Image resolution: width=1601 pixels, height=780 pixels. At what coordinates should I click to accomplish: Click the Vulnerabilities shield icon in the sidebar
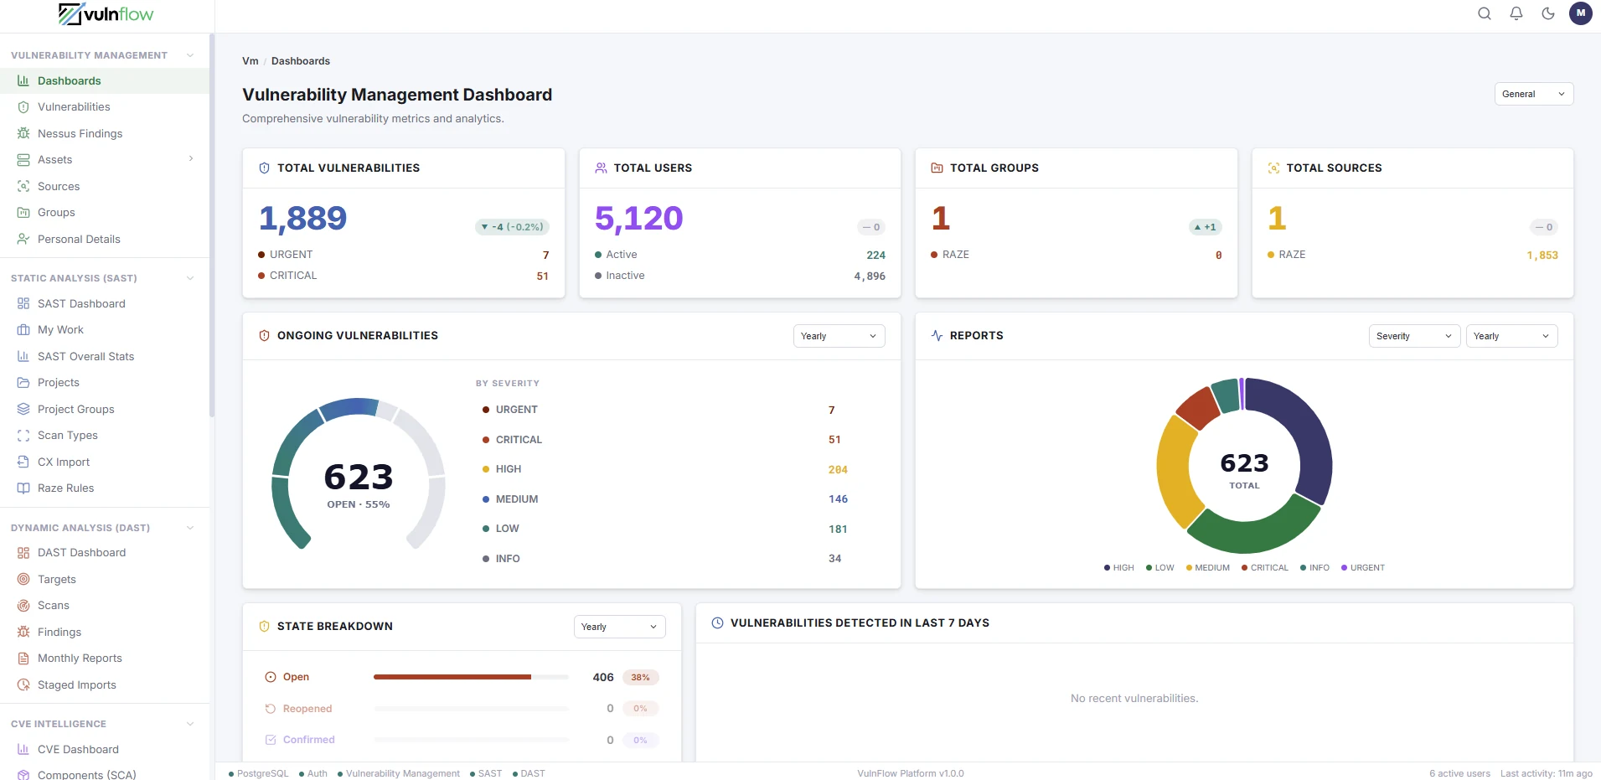[23, 107]
